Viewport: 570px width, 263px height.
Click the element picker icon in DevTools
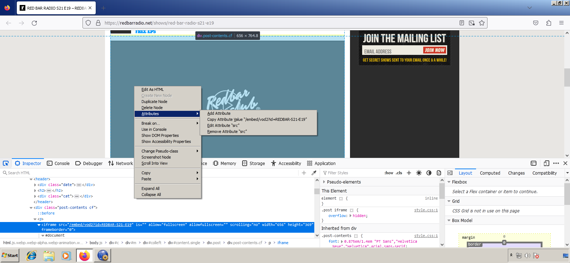(6, 163)
